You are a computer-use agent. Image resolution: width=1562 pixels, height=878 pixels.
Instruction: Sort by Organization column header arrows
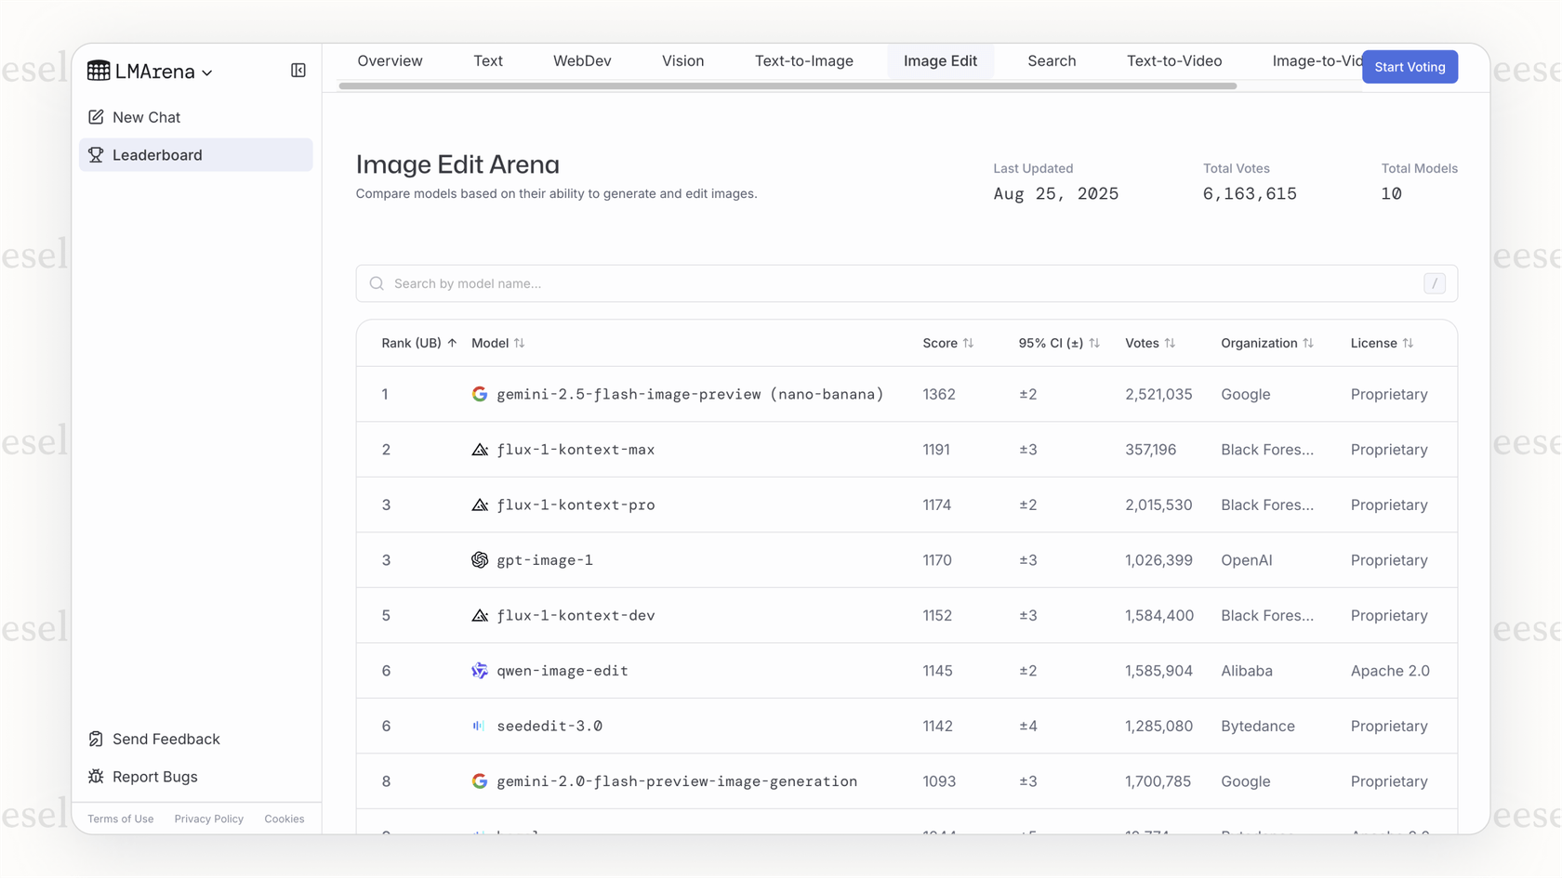coord(1308,343)
